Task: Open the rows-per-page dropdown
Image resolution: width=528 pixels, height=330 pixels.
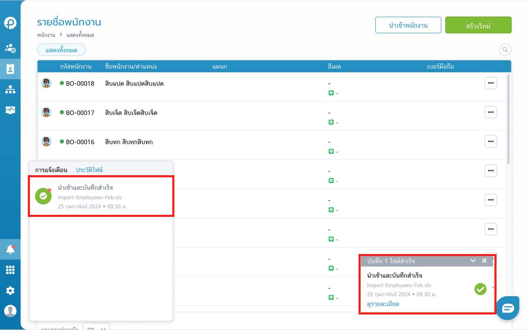Action: coord(96,327)
